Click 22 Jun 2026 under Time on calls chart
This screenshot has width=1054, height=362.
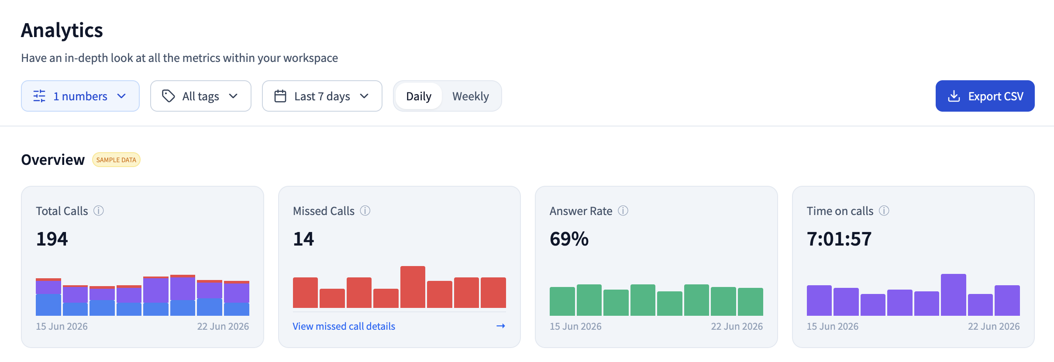994,326
